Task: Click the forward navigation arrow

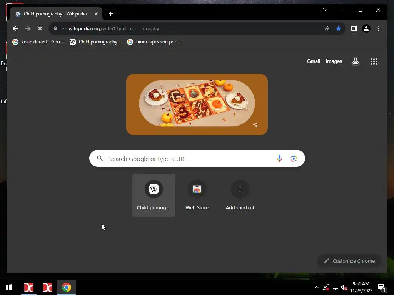Action: tap(28, 28)
